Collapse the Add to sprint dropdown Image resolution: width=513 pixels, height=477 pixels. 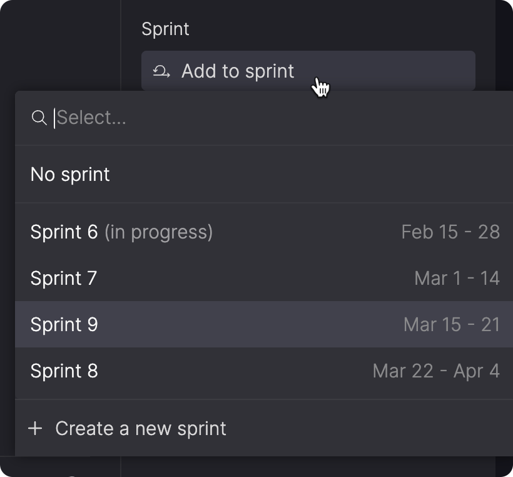tap(400, 71)
